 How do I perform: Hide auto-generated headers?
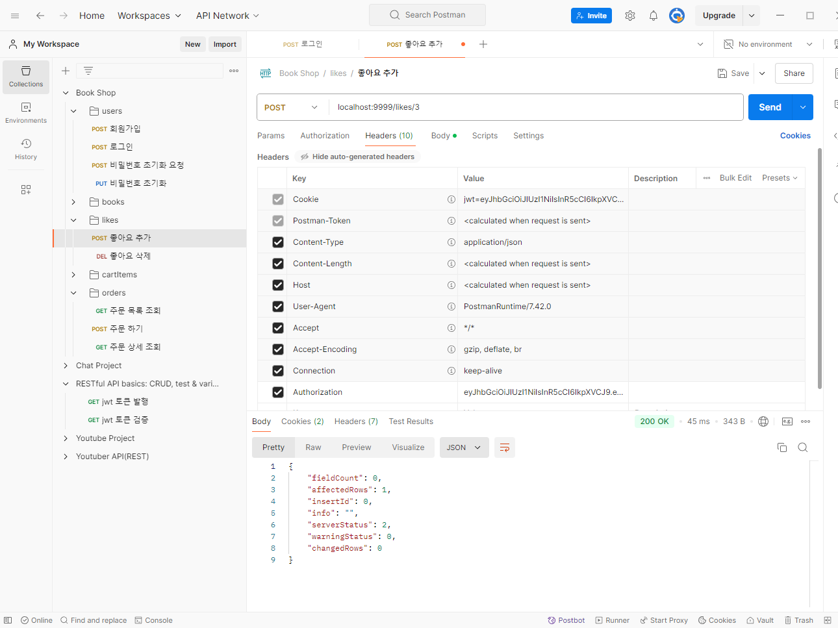(x=357, y=157)
